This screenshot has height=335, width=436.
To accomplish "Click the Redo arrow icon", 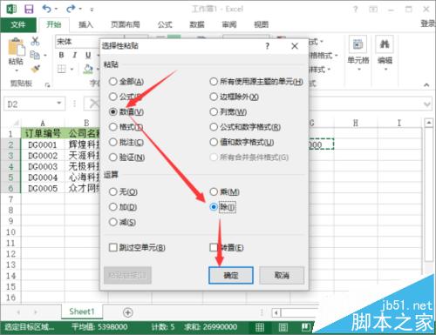I will (x=71, y=9).
